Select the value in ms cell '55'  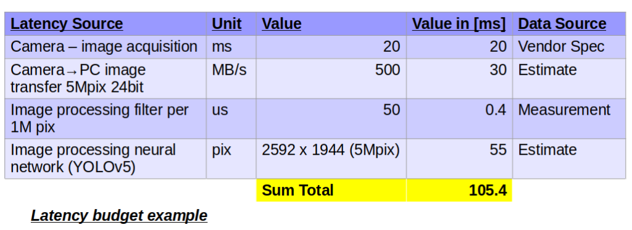[x=459, y=158]
